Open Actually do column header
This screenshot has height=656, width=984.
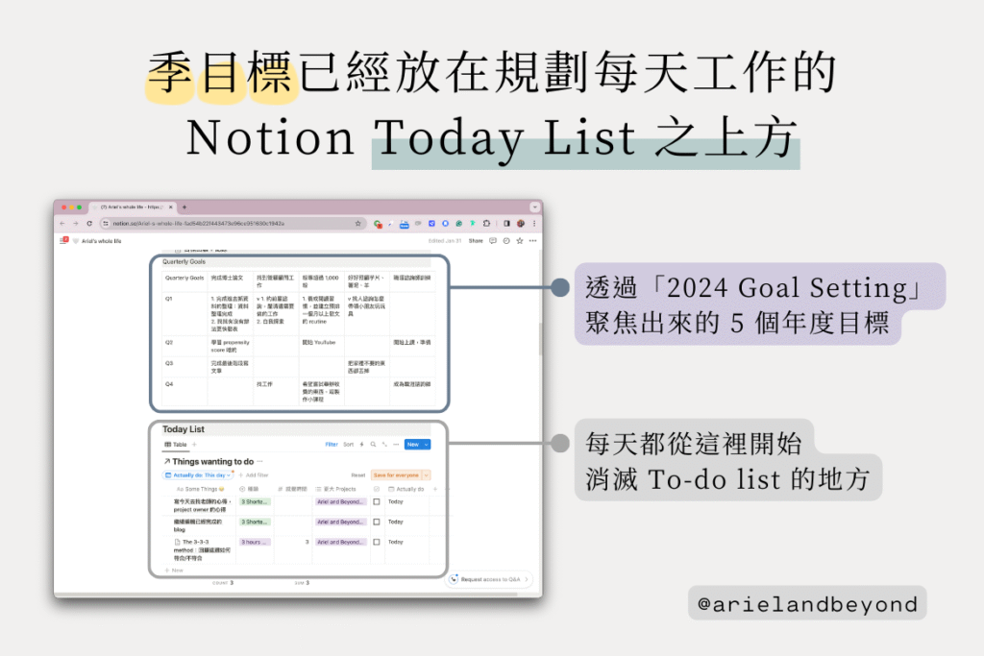click(x=406, y=489)
